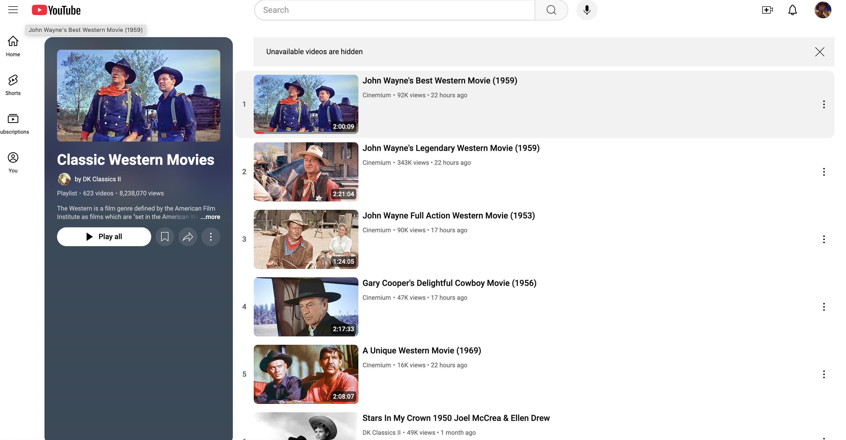
Task: Open options for Gary Cooper's Delightful Cowboy Movie
Action: (824, 307)
